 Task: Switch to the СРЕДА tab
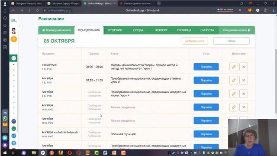point(138,30)
